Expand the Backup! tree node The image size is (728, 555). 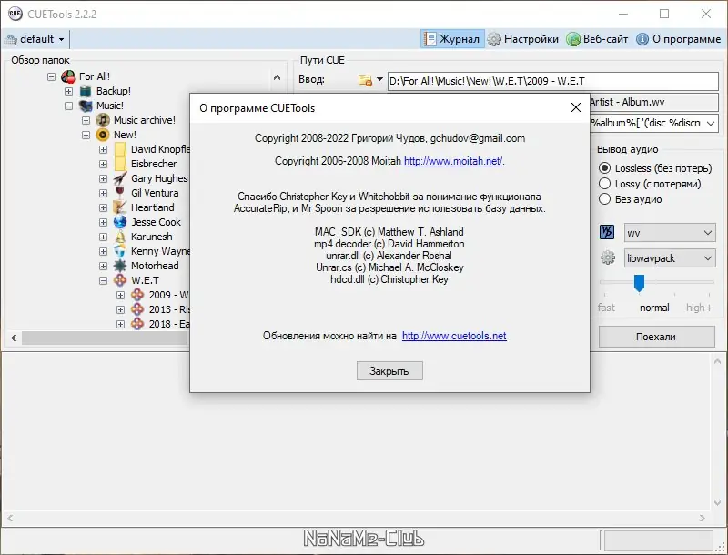[x=69, y=91]
